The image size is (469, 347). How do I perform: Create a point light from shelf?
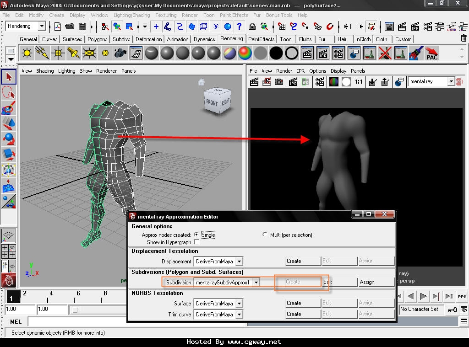(58, 53)
